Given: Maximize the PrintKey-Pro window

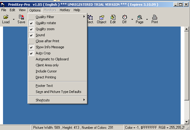Looking at the screenshot, I should tap(180, 5).
